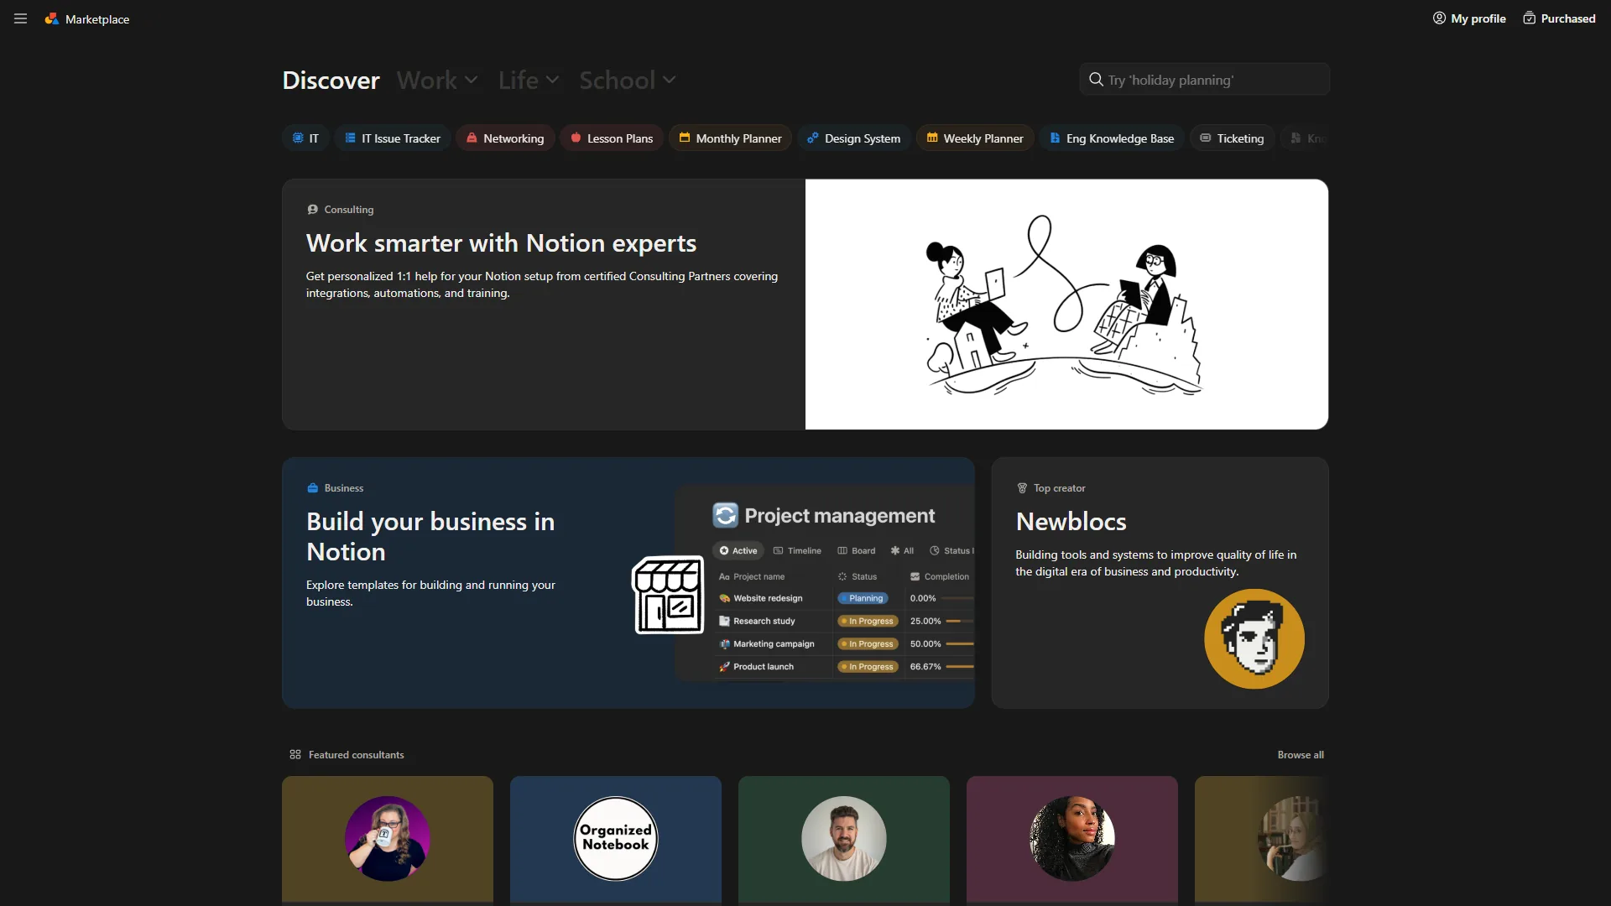The width and height of the screenshot is (1611, 906).
Task: Click the Product launch row name
Action: [763, 667]
